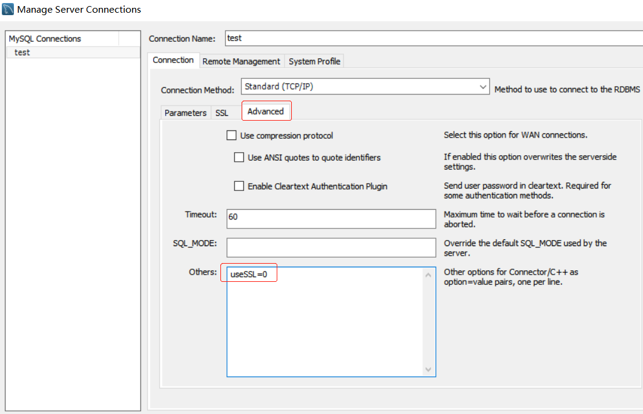The image size is (643, 414).
Task: Click the Timeout label
Action: pos(200,215)
